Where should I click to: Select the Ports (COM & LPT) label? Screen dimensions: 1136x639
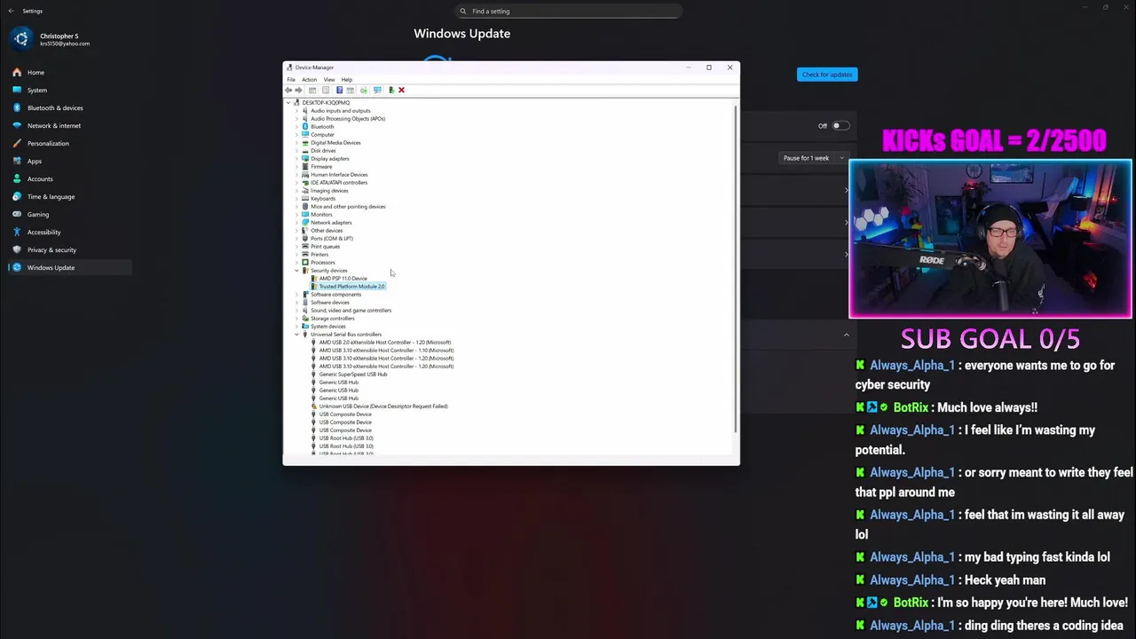pyautogui.click(x=332, y=239)
